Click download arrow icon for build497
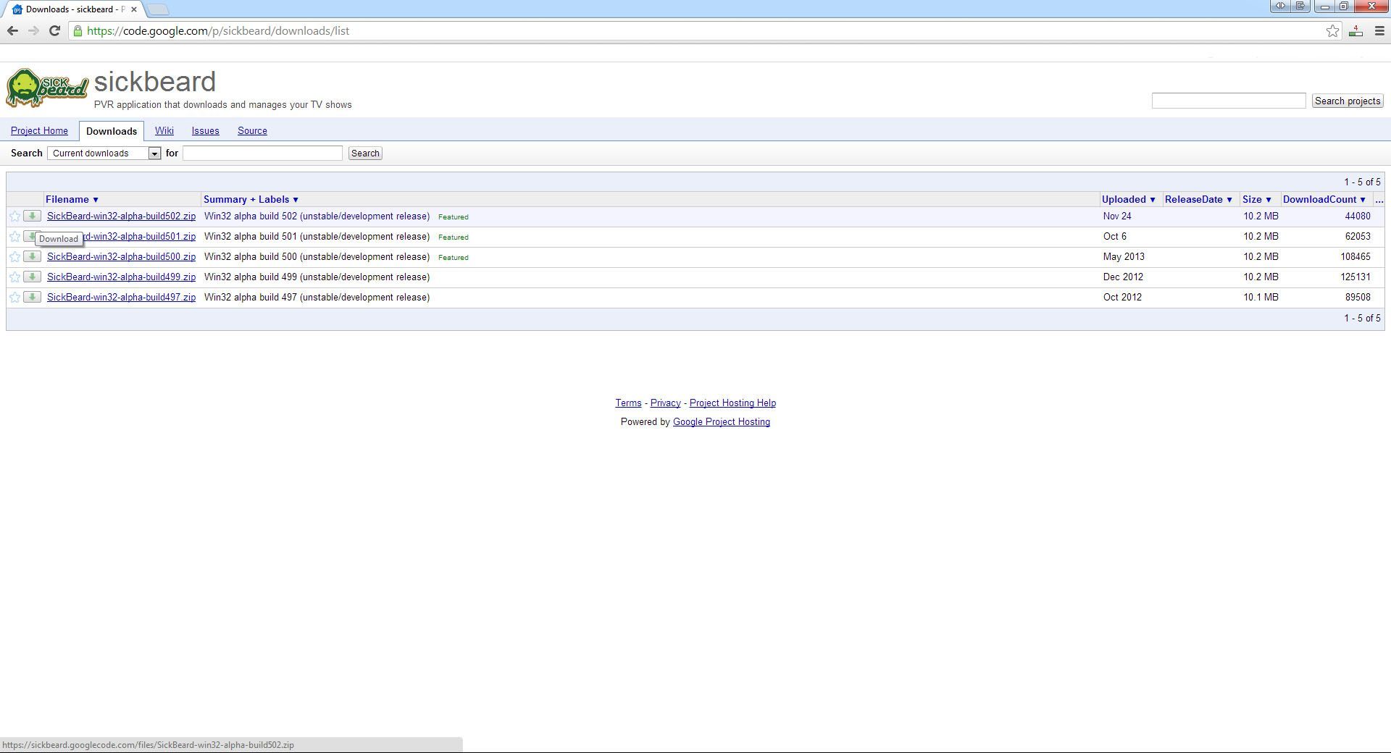1391x753 pixels. coord(32,297)
